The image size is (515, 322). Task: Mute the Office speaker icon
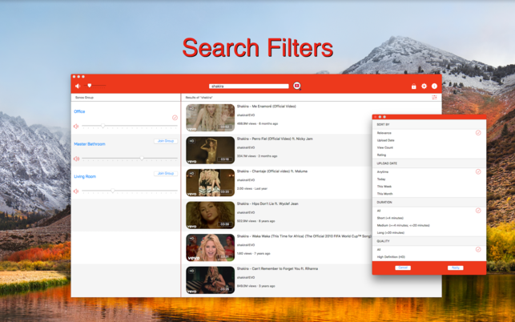point(76,127)
